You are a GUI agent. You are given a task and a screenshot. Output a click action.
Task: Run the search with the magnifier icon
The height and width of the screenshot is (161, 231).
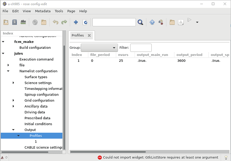click(x=140, y=22)
